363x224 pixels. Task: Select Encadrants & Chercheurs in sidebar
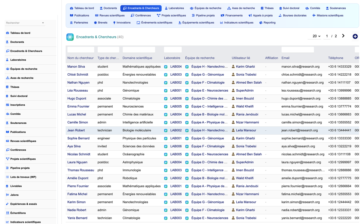(26, 51)
